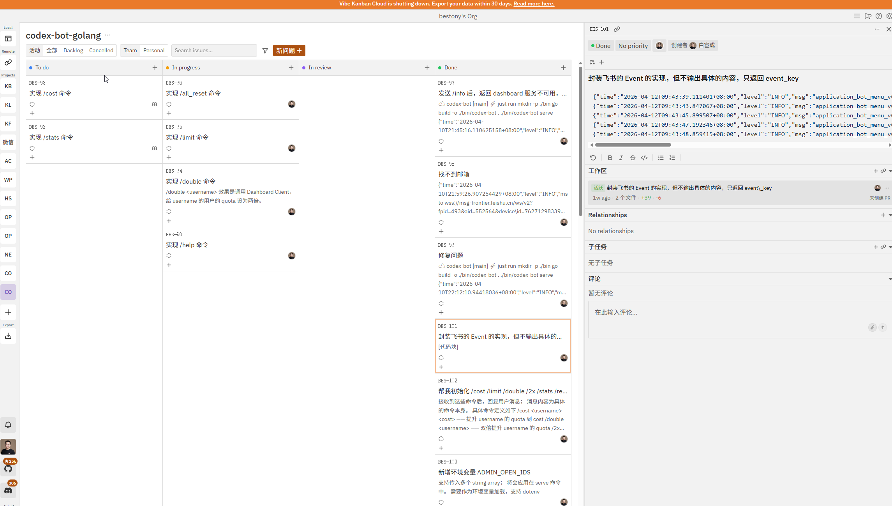The width and height of the screenshot is (892, 506).
Task: Click the GitHub stars icon
Action: (x=8, y=469)
